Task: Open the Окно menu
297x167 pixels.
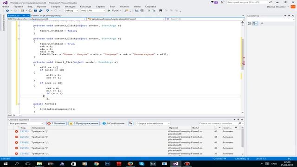Action: click(x=137, y=6)
